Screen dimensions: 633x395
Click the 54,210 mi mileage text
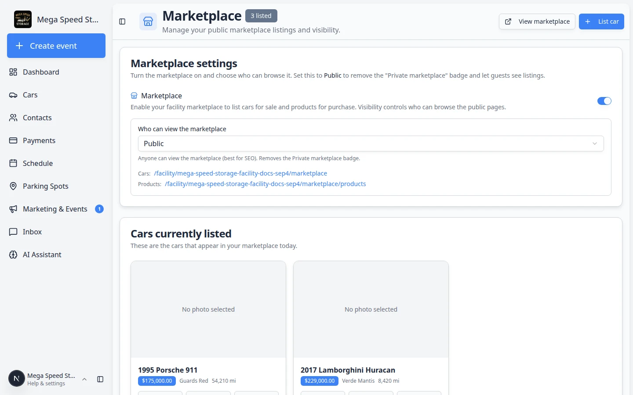(x=224, y=381)
